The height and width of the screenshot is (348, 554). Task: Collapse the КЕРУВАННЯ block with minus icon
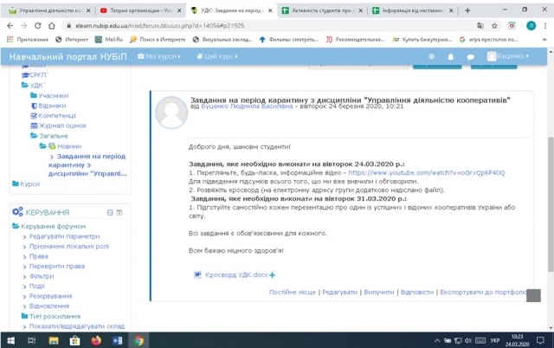(x=108, y=211)
